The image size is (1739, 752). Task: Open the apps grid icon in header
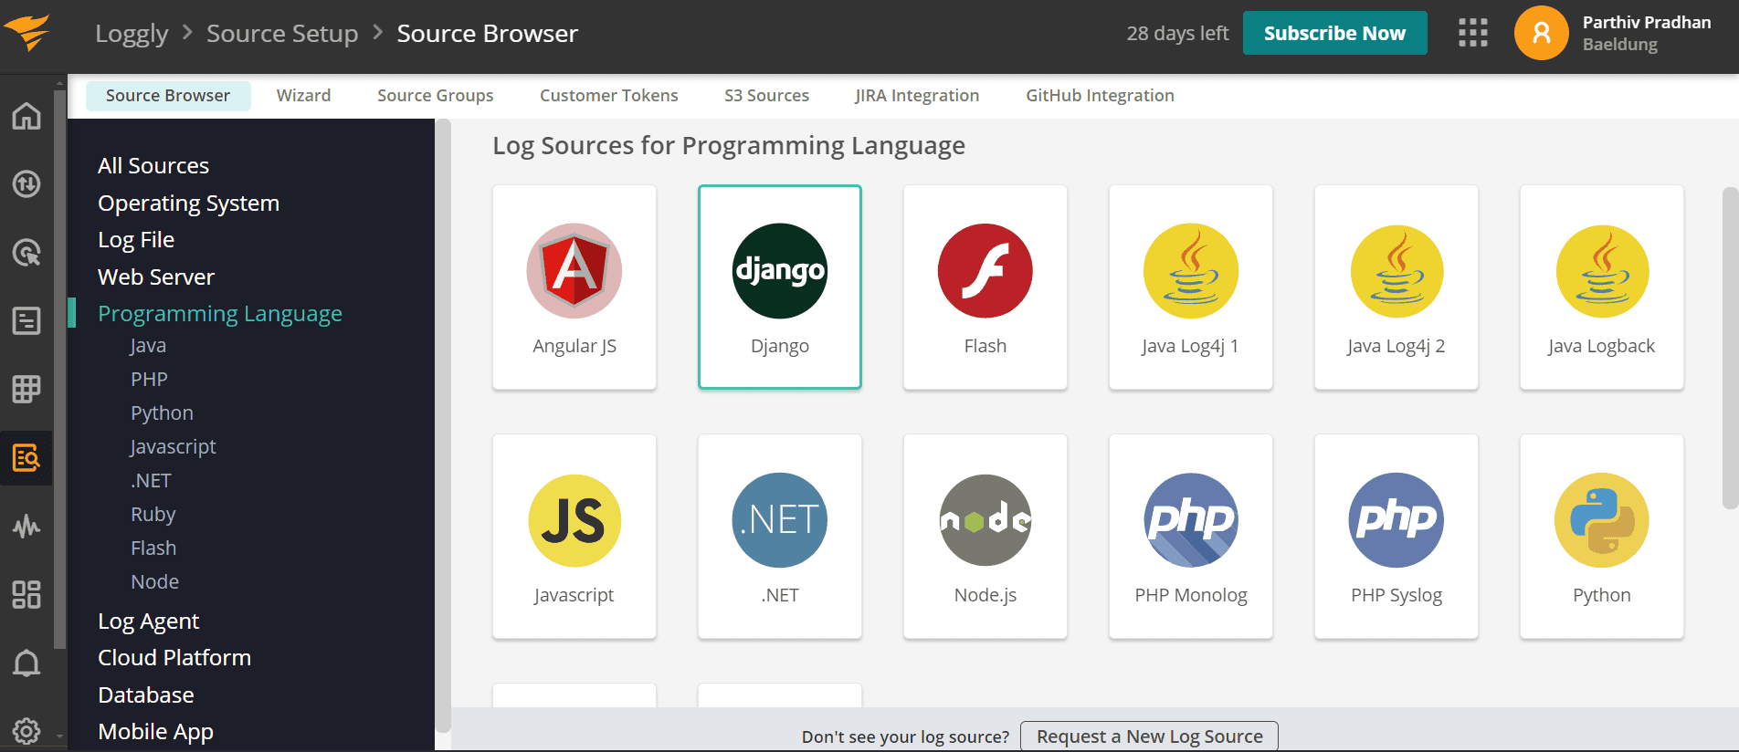(x=1472, y=33)
